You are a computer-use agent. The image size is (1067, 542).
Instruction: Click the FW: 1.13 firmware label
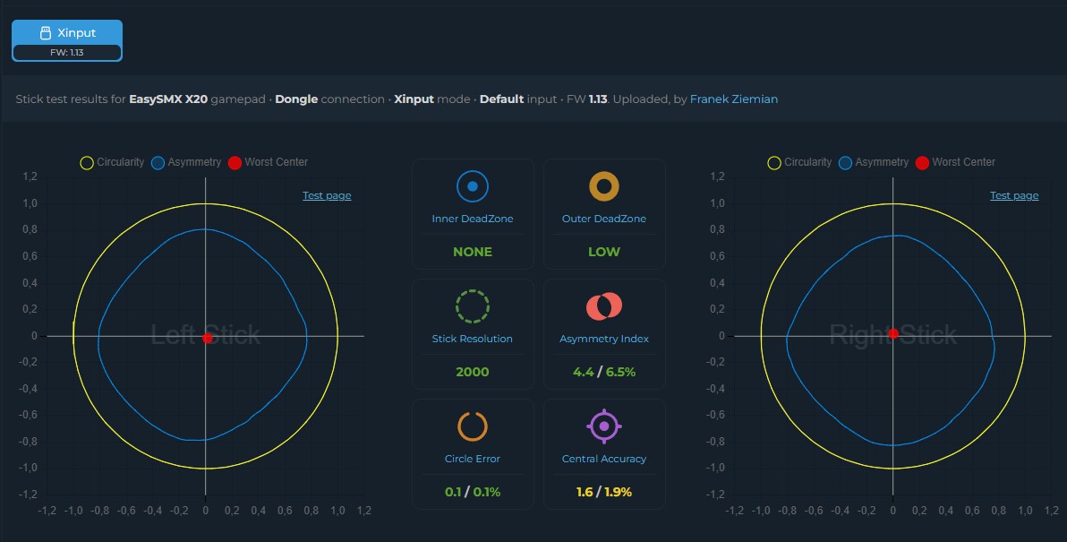(66, 53)
